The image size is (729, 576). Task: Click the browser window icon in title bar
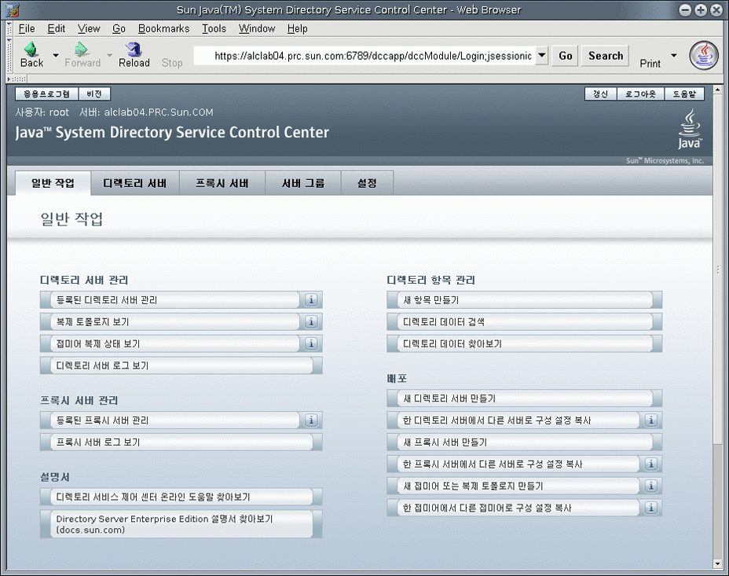[13, 9]
